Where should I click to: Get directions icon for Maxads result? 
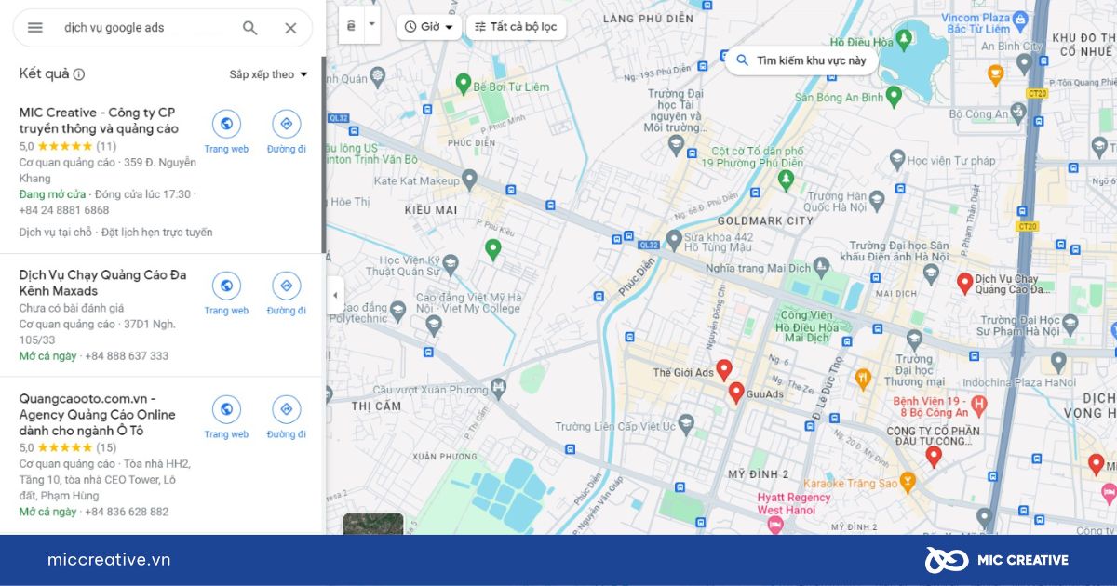coord(286,286)
